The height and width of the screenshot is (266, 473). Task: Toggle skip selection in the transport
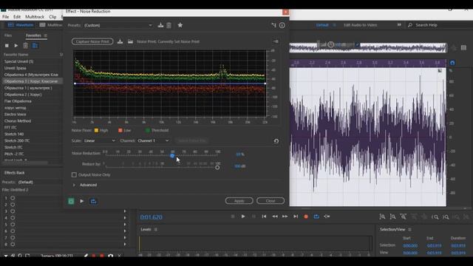(327, 216)
